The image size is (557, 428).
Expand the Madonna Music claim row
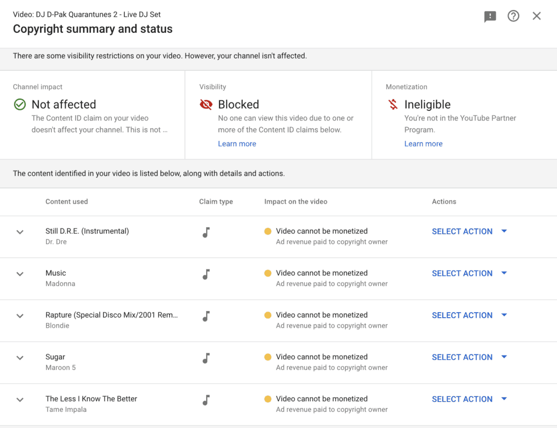click(20, 274)
